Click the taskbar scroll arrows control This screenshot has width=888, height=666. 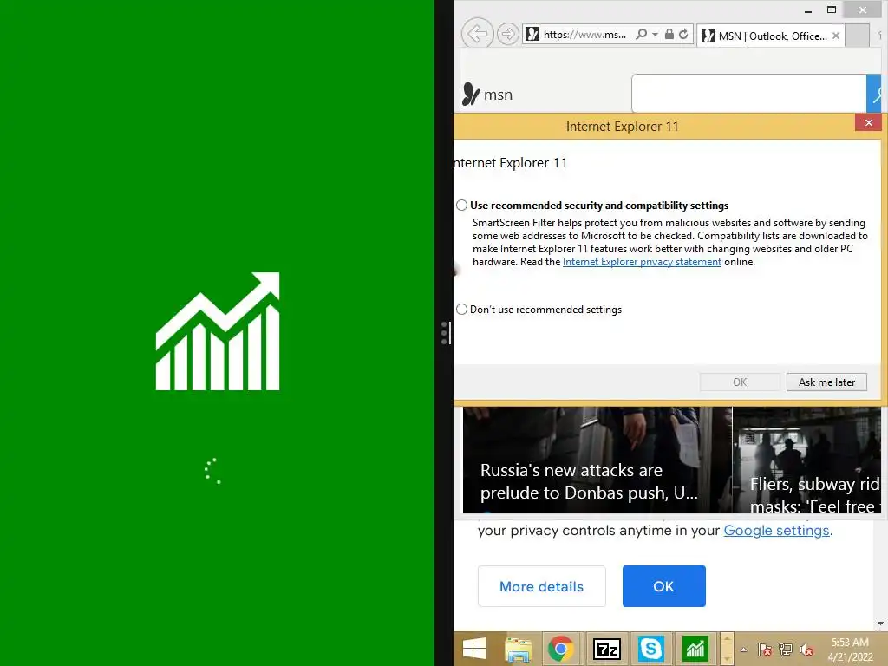727,649
